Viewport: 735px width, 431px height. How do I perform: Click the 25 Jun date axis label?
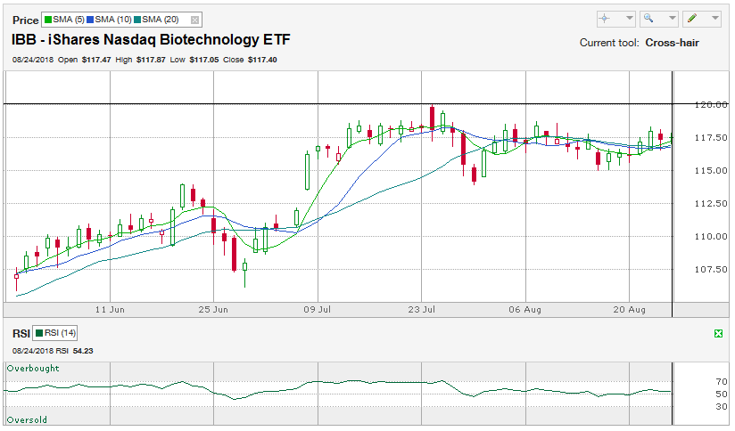[213, 310]
